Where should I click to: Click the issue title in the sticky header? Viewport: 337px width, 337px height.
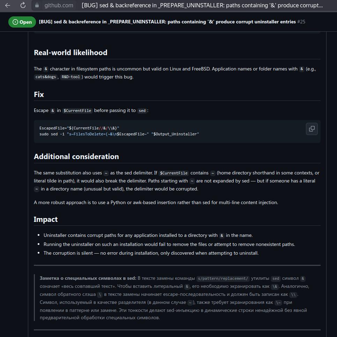pyautogui.click(x=167, y=22)
